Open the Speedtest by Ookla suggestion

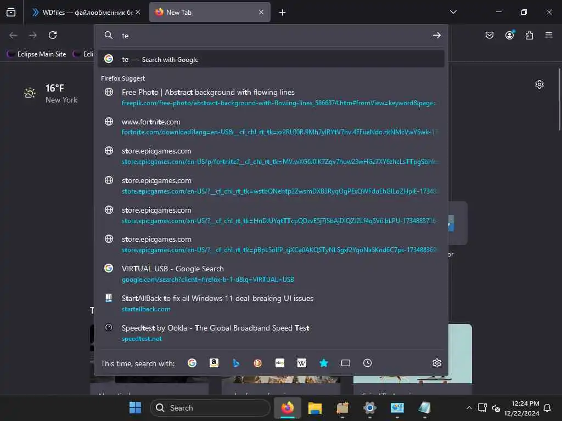pyautogui.click(x=271, y=333)
